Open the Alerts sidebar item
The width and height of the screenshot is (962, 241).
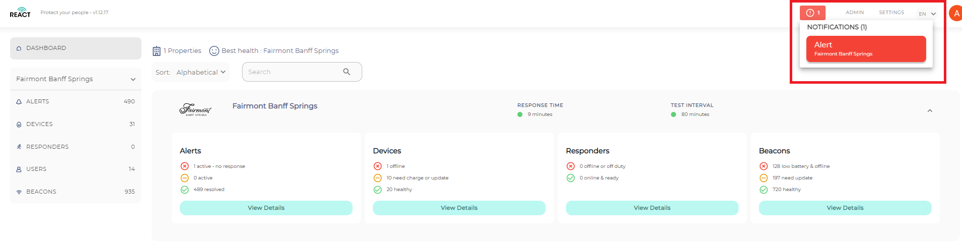coord(76,101)
